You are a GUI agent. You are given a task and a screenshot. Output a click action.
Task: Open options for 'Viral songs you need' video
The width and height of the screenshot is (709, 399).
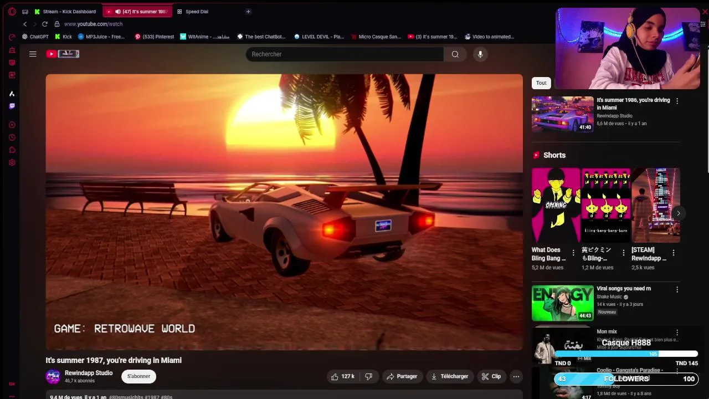click(677, 290)
